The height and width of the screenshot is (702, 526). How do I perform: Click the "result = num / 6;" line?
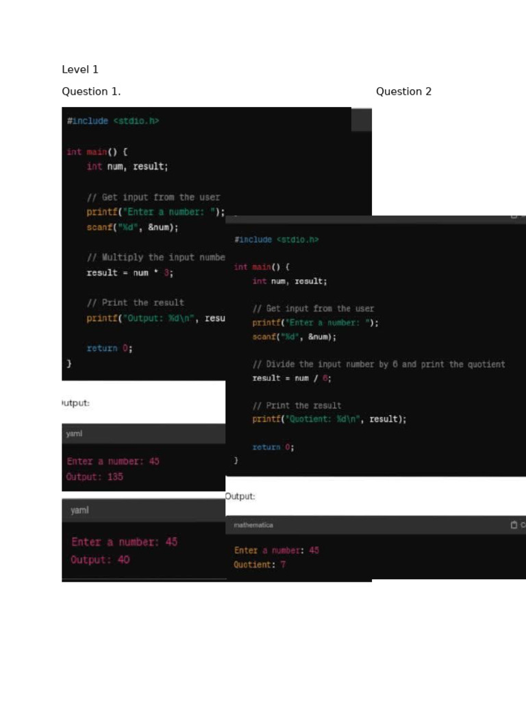click(292, 378)
